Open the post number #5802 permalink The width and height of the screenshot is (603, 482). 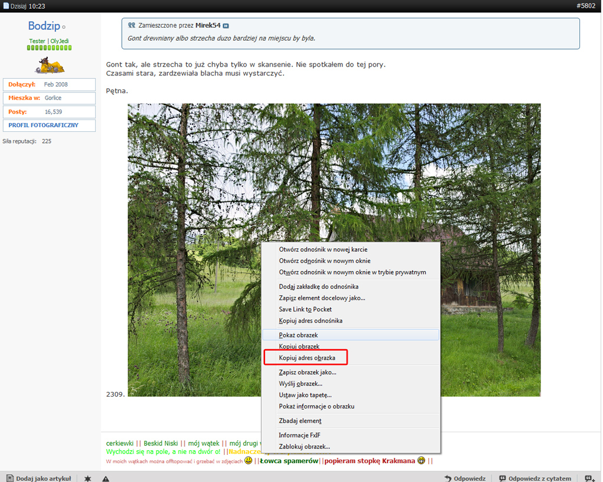(x=587, y=6)
